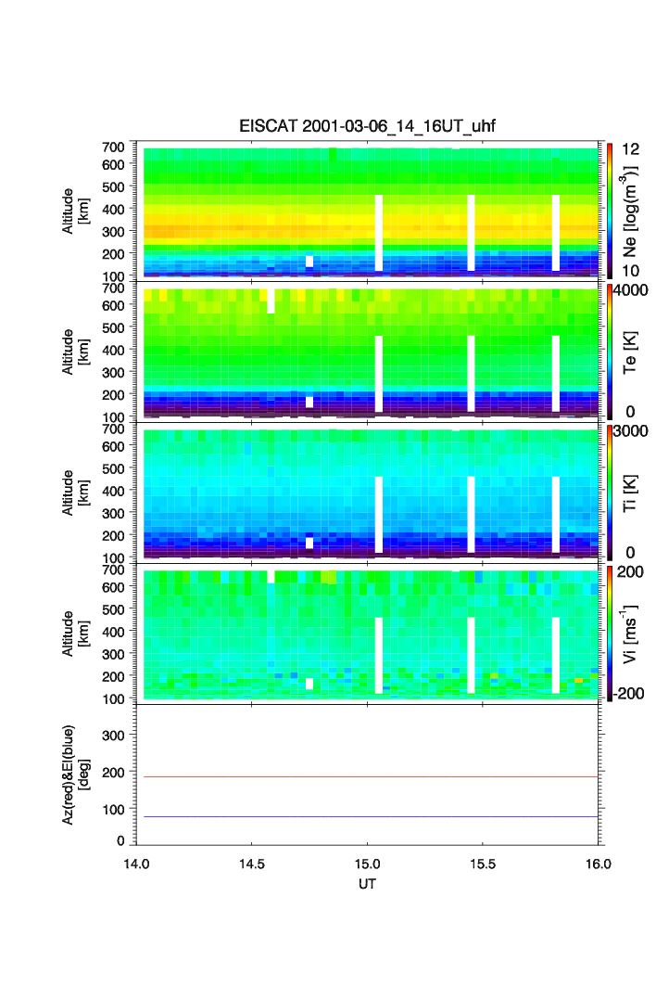Click the plot title EISCAT 2001-03-06_14_16UT_uhf

(x=368, y=127)
